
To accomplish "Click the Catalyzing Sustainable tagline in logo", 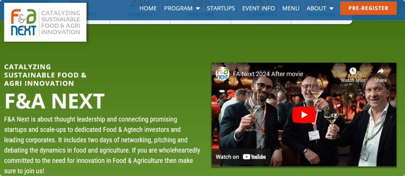I will pyautogui.click(x=61, y=23).
